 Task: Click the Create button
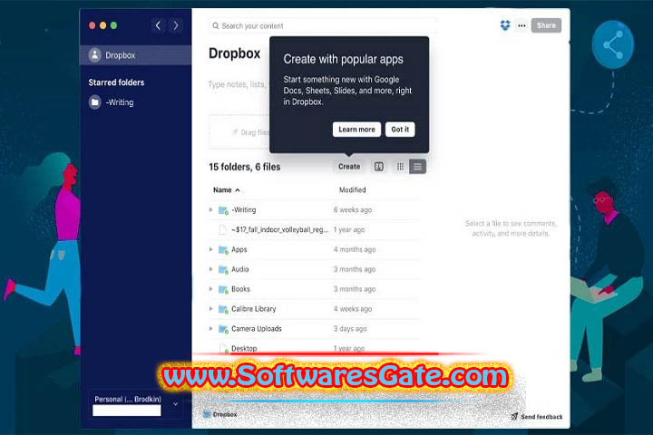click(349, 167)
